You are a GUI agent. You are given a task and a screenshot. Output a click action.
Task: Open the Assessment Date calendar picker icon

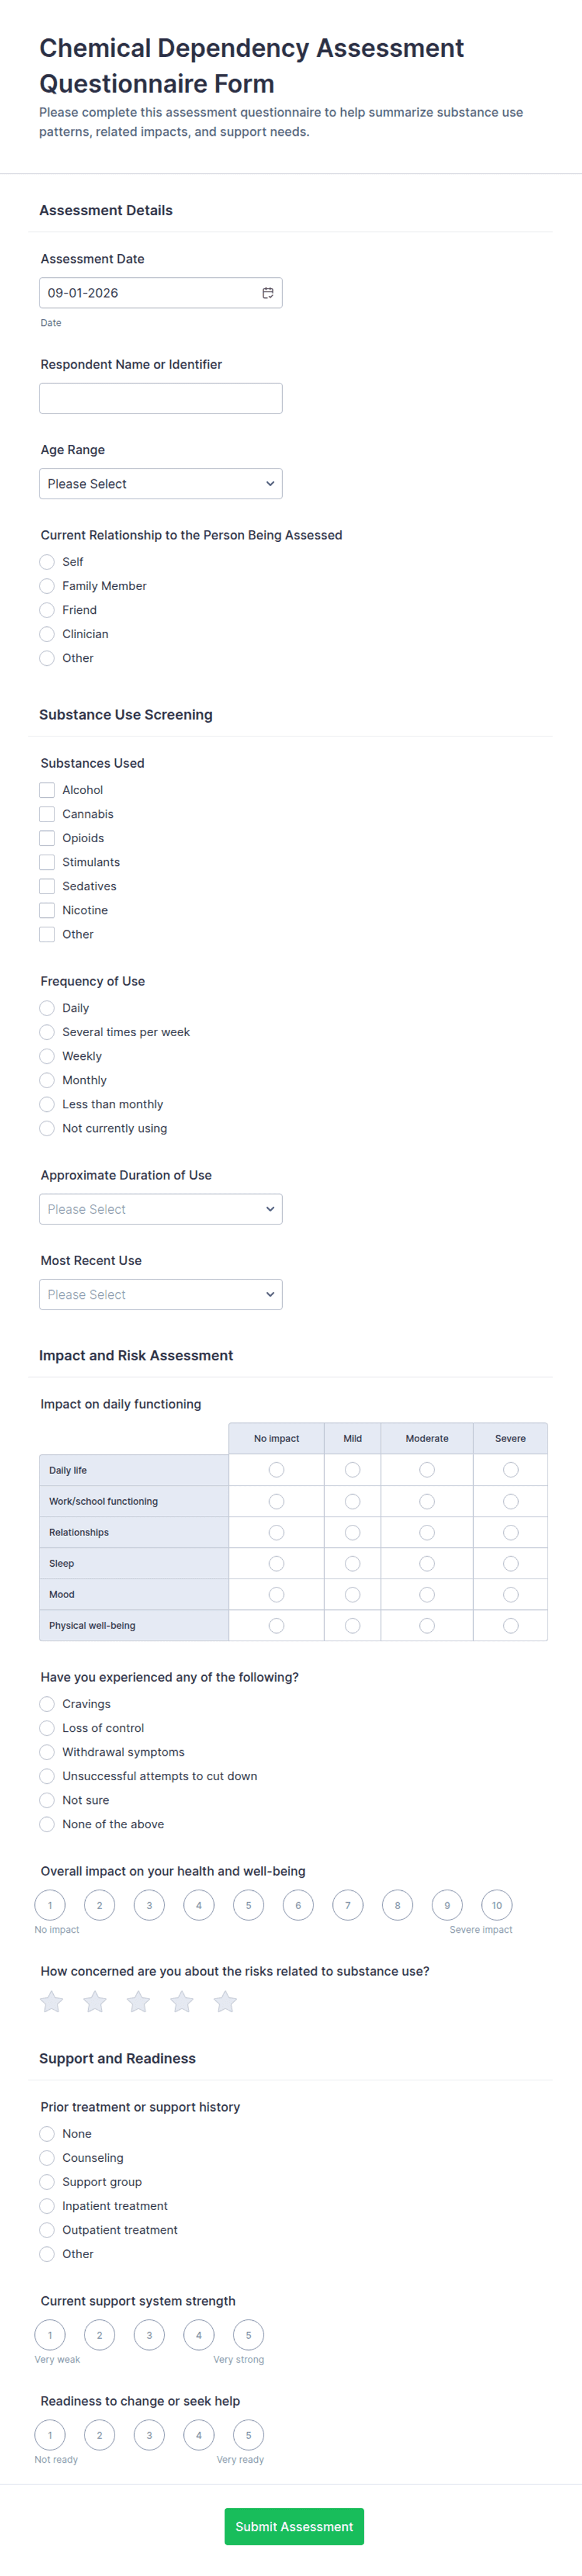268,293
